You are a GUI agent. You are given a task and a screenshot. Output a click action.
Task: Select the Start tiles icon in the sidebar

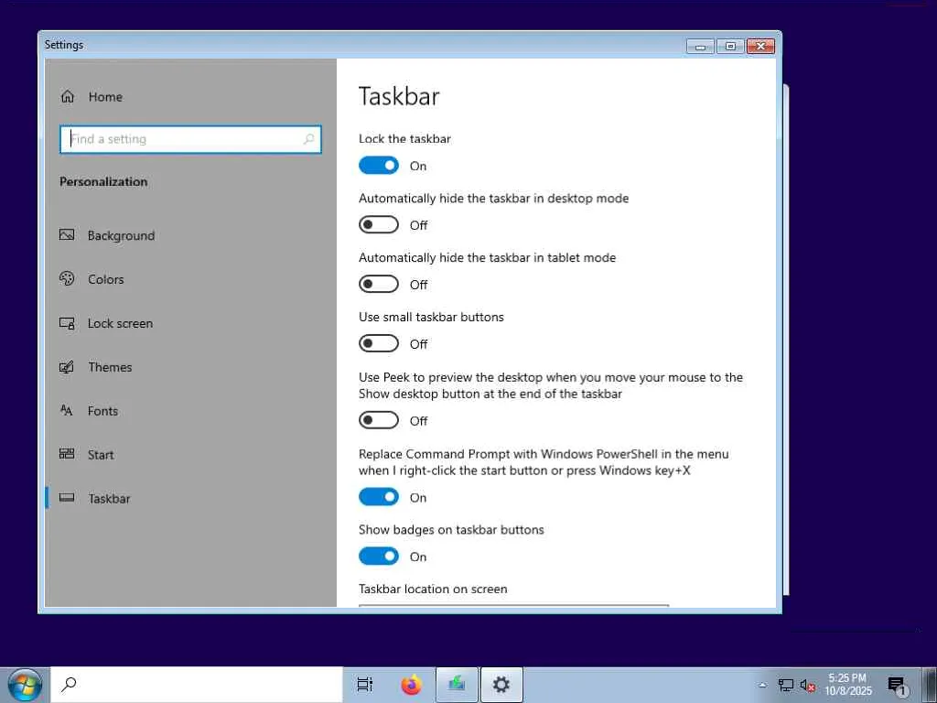pos(67,454)
